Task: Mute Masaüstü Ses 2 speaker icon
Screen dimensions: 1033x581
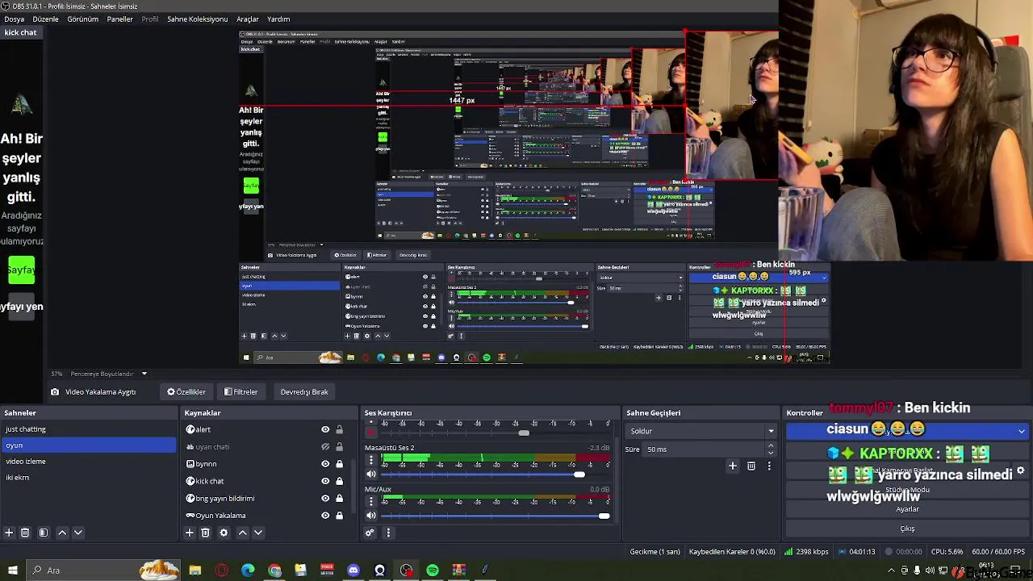Action: [x=371, y=474]
